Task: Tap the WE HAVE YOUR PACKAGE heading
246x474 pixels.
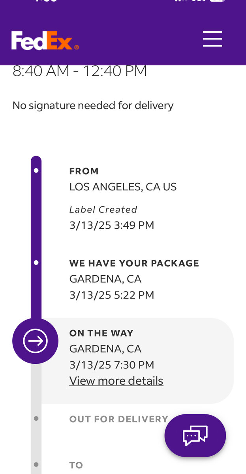Action: click(134, 263)
